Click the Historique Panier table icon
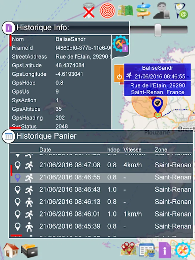195x260 pixels. 9,136
